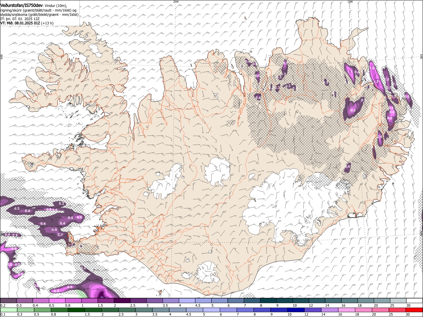Select lower legend swatch between 1 and 1.5

[76, 310]
